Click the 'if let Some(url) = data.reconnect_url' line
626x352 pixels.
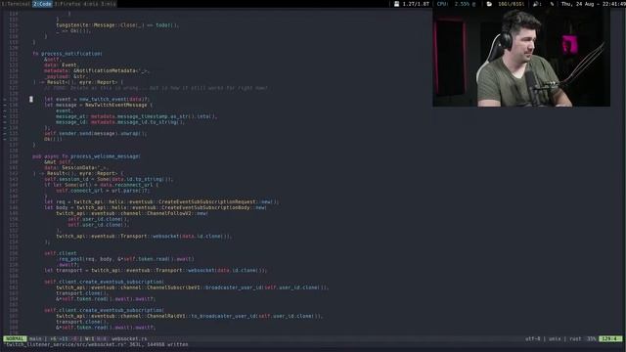tap(102, 185)
